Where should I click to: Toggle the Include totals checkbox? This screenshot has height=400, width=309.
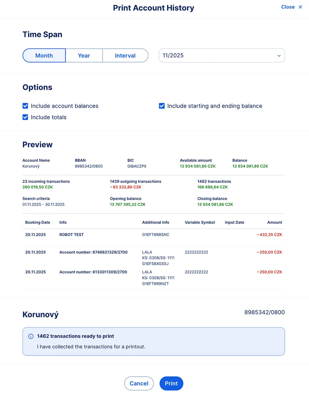coord(25,117)
